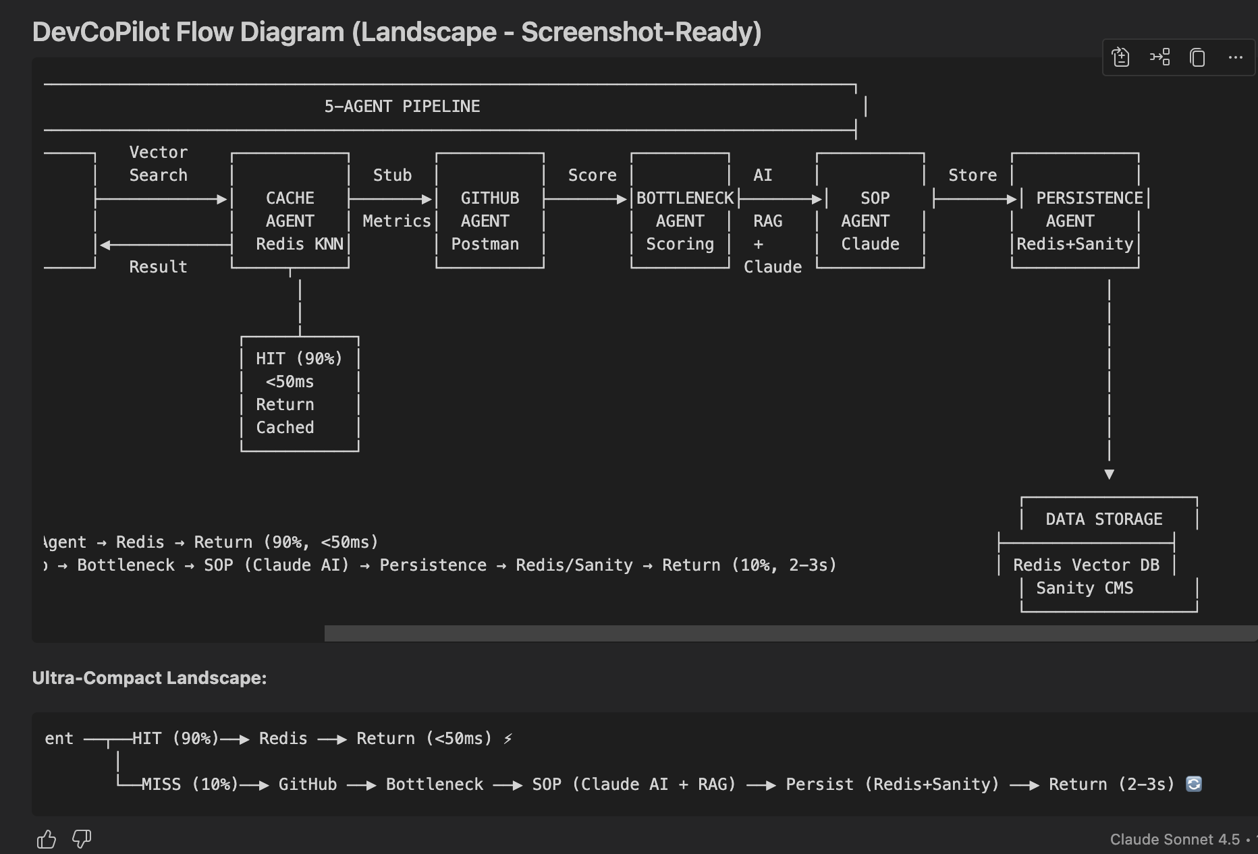Click the 'Stub' arrow label
Screen dimensions: 1258x854
point(393,175)
